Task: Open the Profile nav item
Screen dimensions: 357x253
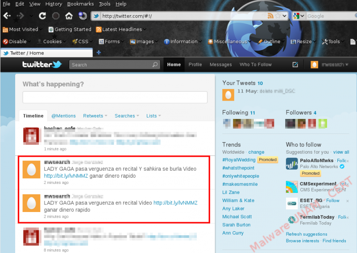Action: point(195,65)
